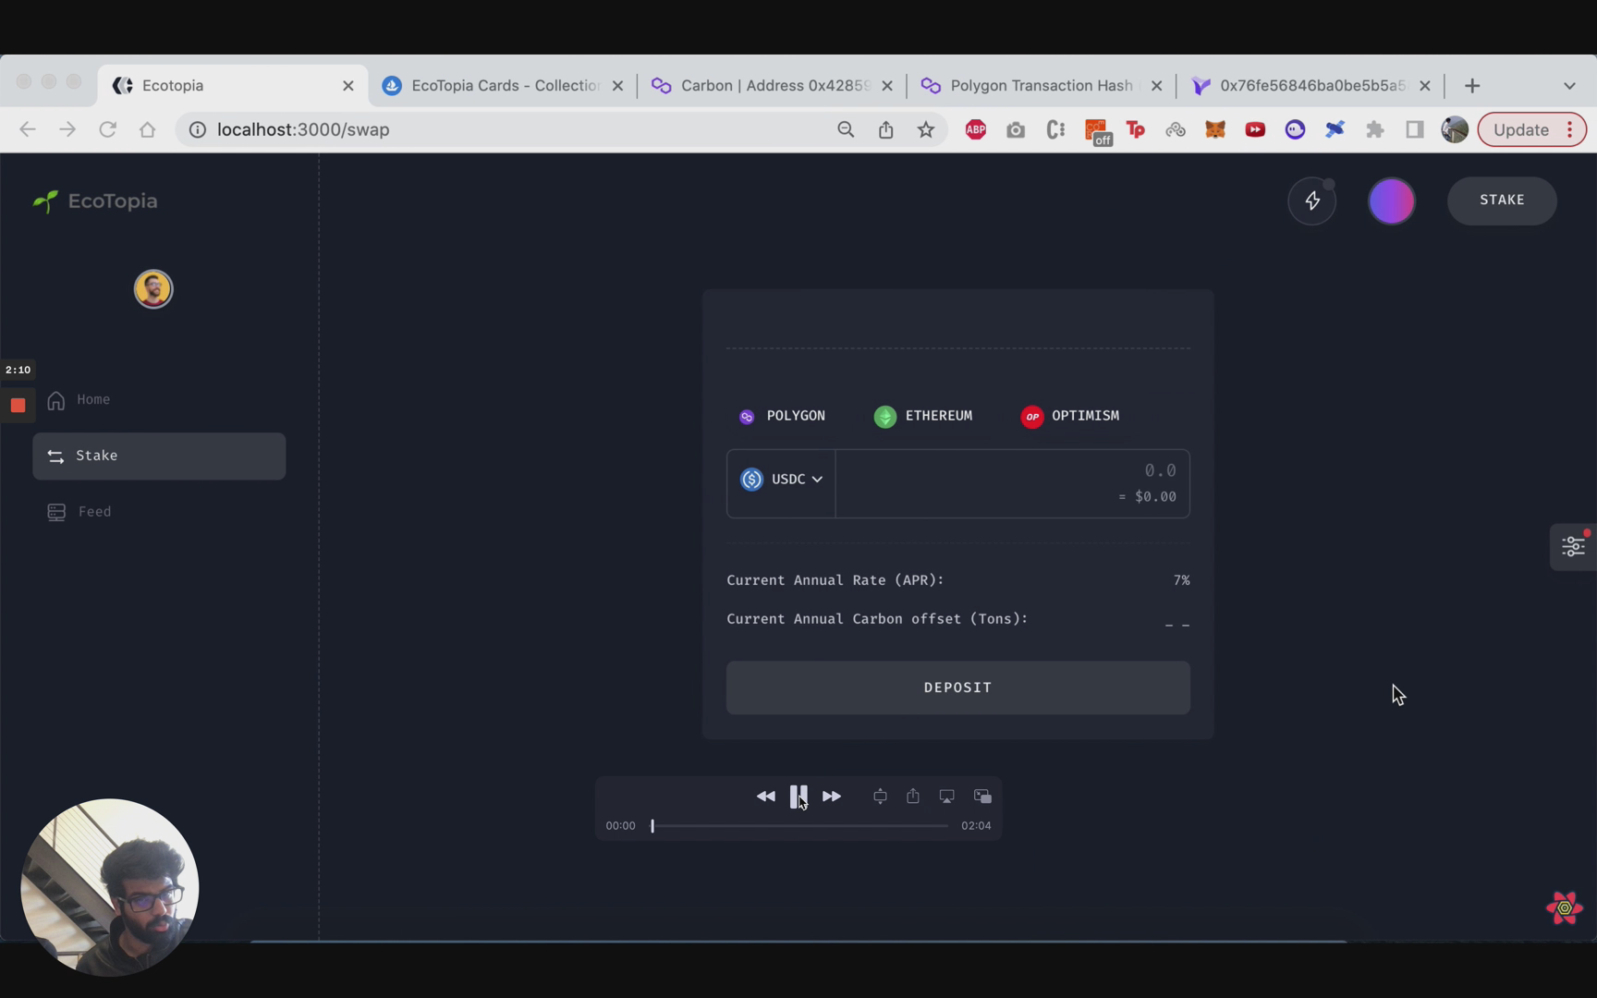Screen dimensions: 1597x998
Task: Open the USDC token dropdown
Action: pyautogui.click(x=782, y=480)
